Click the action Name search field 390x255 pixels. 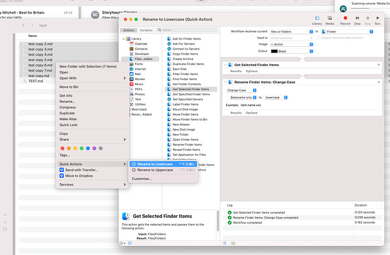(187, 30)
